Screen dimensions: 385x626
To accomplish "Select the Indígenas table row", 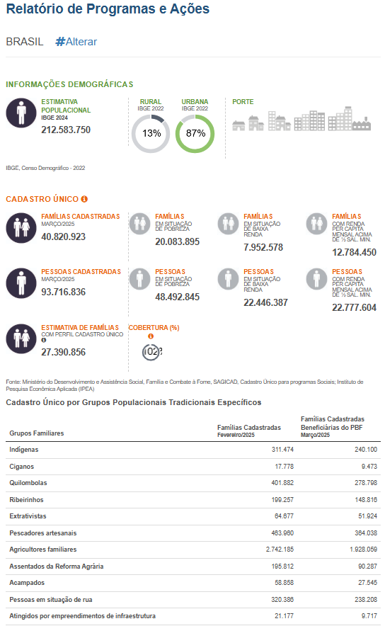I will [x=193, y=450].
